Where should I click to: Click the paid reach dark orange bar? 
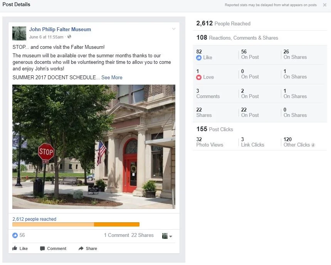117,225
